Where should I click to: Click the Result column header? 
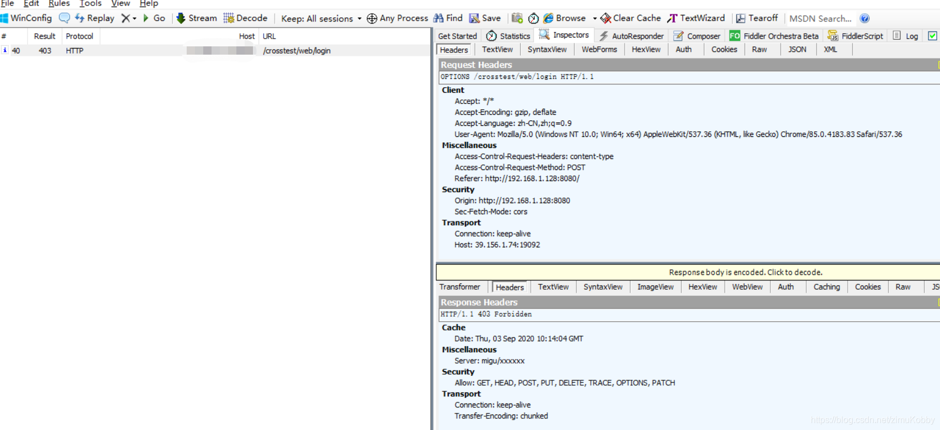(x=44, y=36)
